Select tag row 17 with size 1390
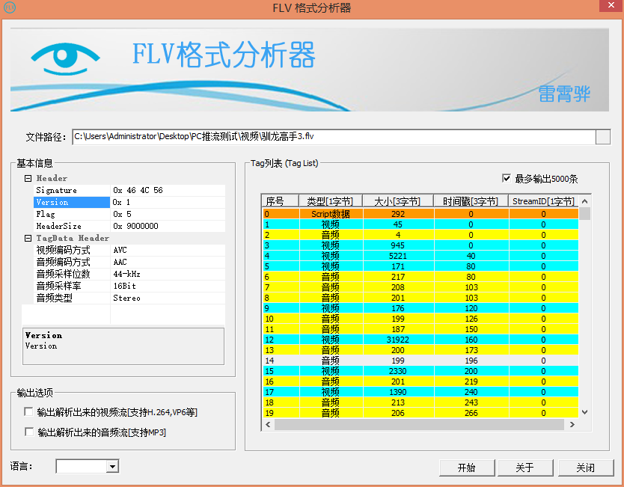This screenshot has height=487, width=624. click(x=420, y=392)
